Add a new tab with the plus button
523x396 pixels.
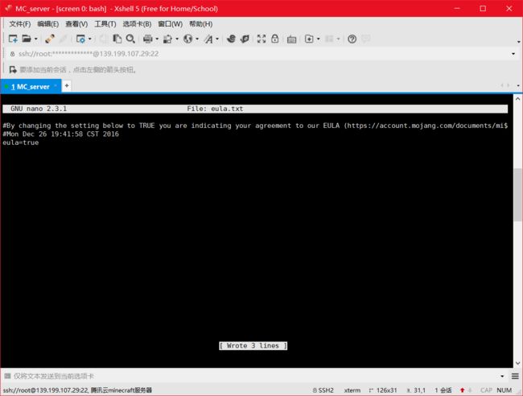coord(67,86)
